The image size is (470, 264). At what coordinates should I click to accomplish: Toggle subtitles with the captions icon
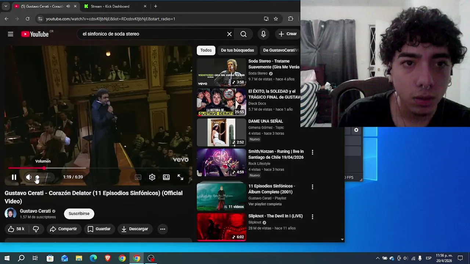pos(138,177)
